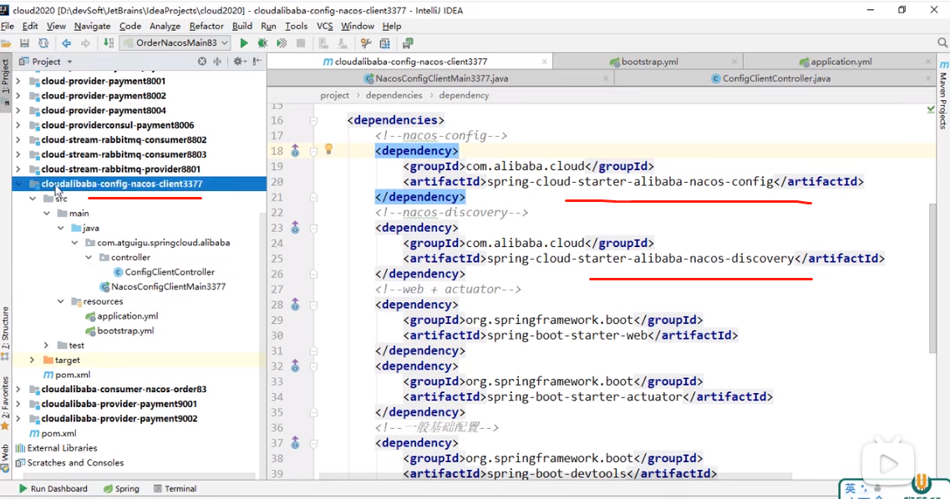Click the Synchronize toolbar icon
The height and width of the screenshot is (499, 950).
(x=43, y=43)
